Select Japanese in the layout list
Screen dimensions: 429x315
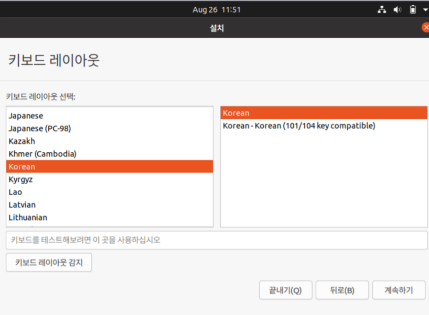[110, 116]
